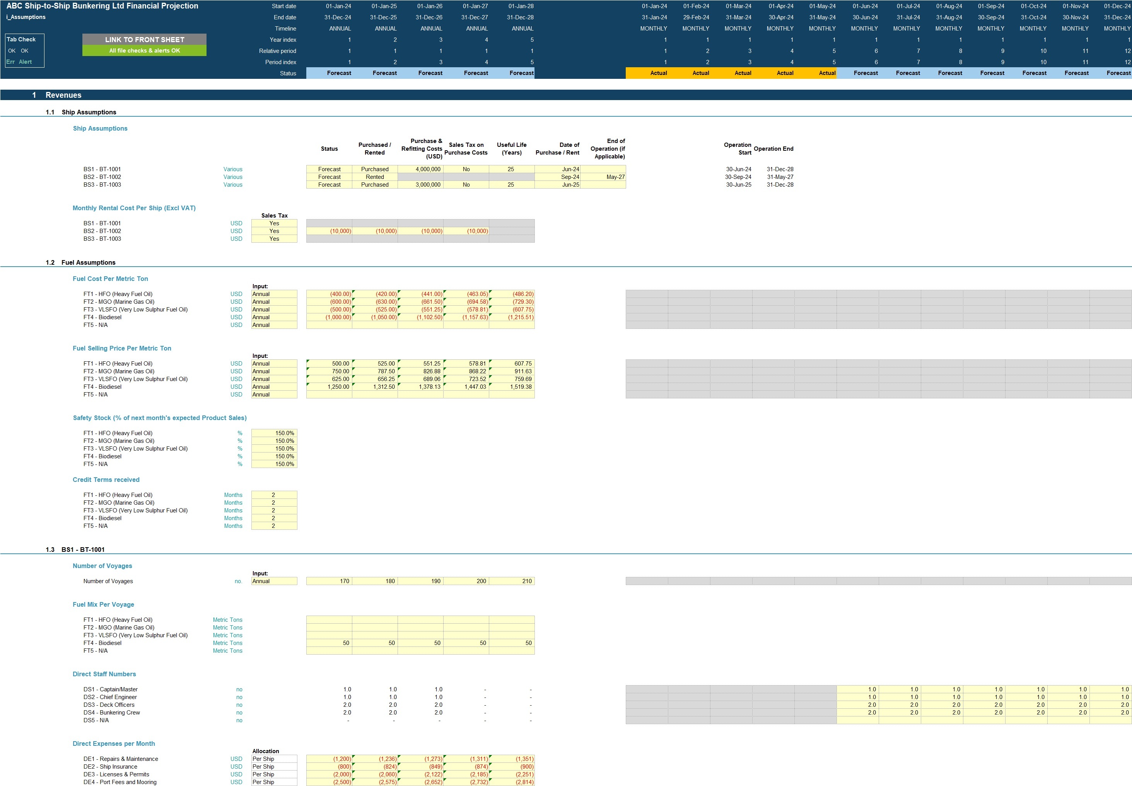The width and height of the screenshot is (1132, 786).
Task: Select BS1 rental Sales Tax Yes cell
Action: (274, 224)
